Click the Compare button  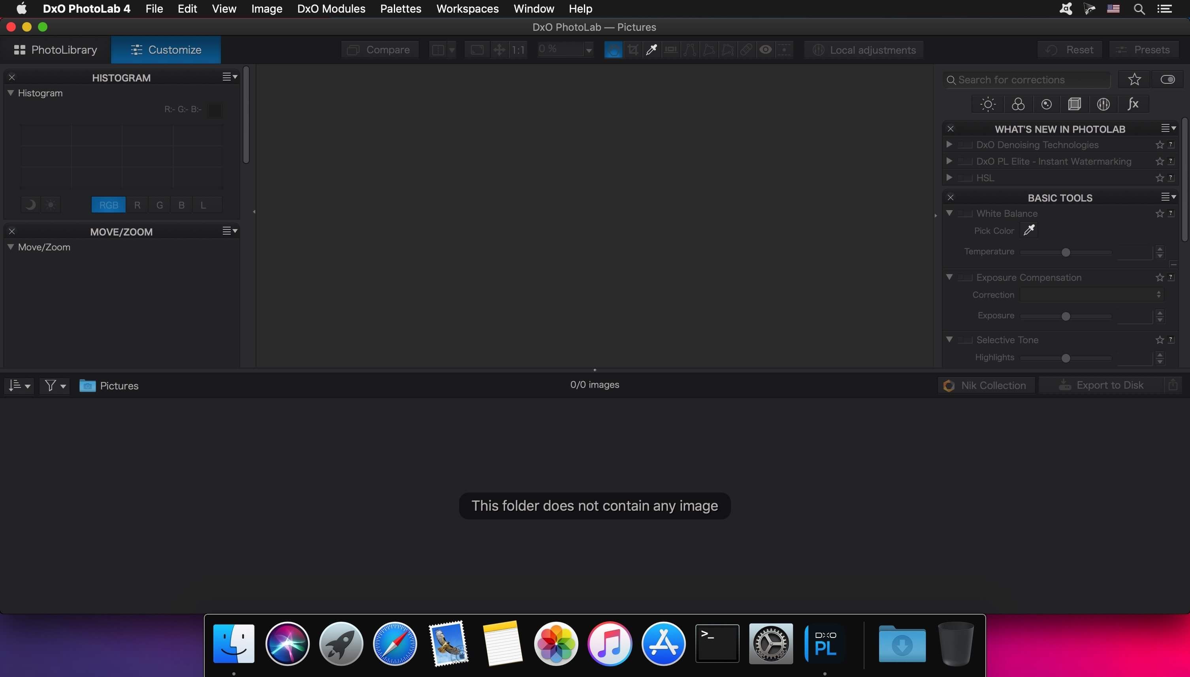(x=379, y=50)
